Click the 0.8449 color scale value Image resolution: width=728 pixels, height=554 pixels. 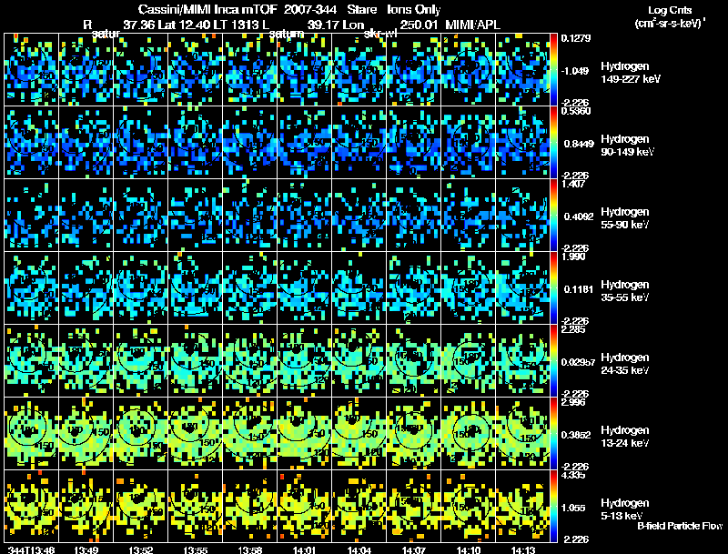578,144
